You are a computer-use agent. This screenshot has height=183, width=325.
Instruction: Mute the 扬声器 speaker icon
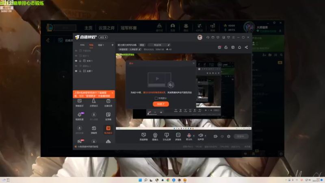coord(200,135)
